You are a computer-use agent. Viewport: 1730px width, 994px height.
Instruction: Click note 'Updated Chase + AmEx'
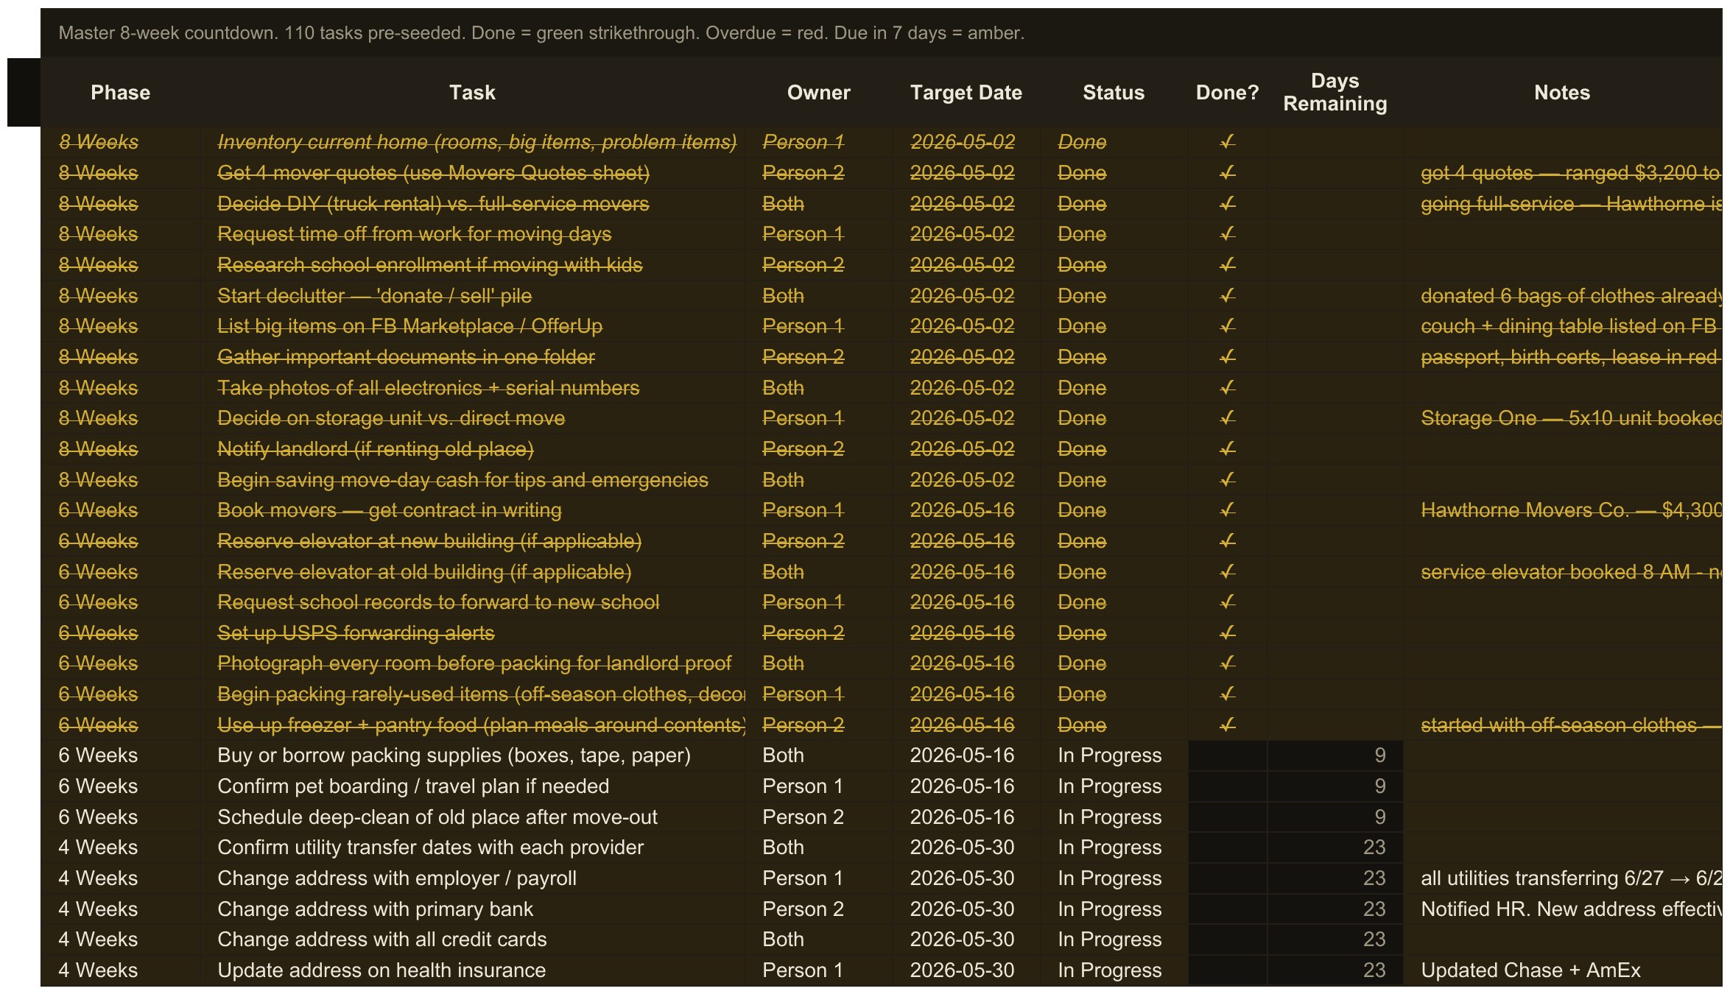point(1530,970)
